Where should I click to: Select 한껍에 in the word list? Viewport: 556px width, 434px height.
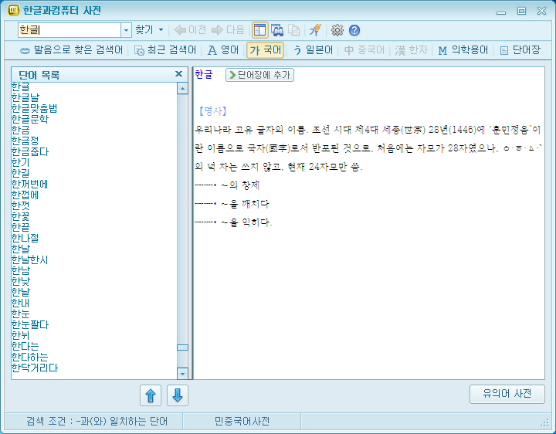point(25,195)
